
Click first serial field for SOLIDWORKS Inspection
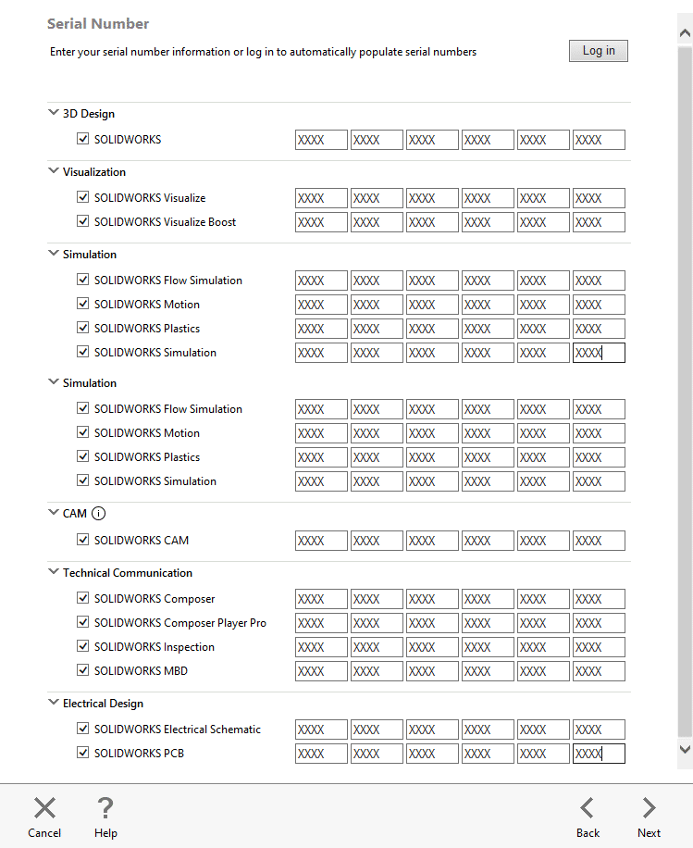[x=321, y=647]
